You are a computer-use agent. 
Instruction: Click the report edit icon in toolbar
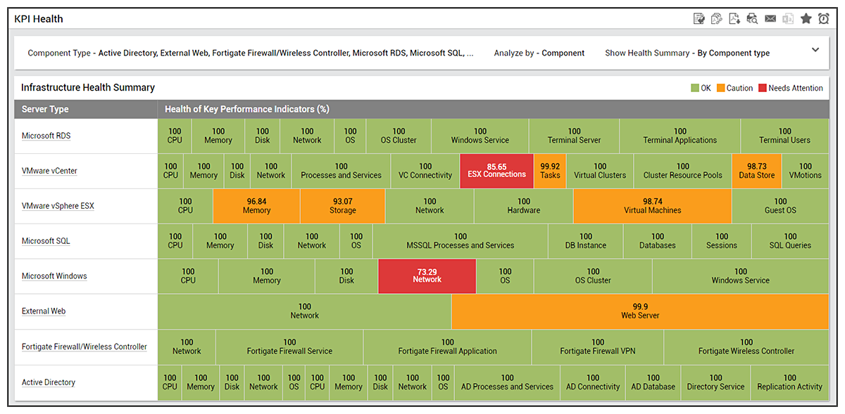[x=699, y=18]
